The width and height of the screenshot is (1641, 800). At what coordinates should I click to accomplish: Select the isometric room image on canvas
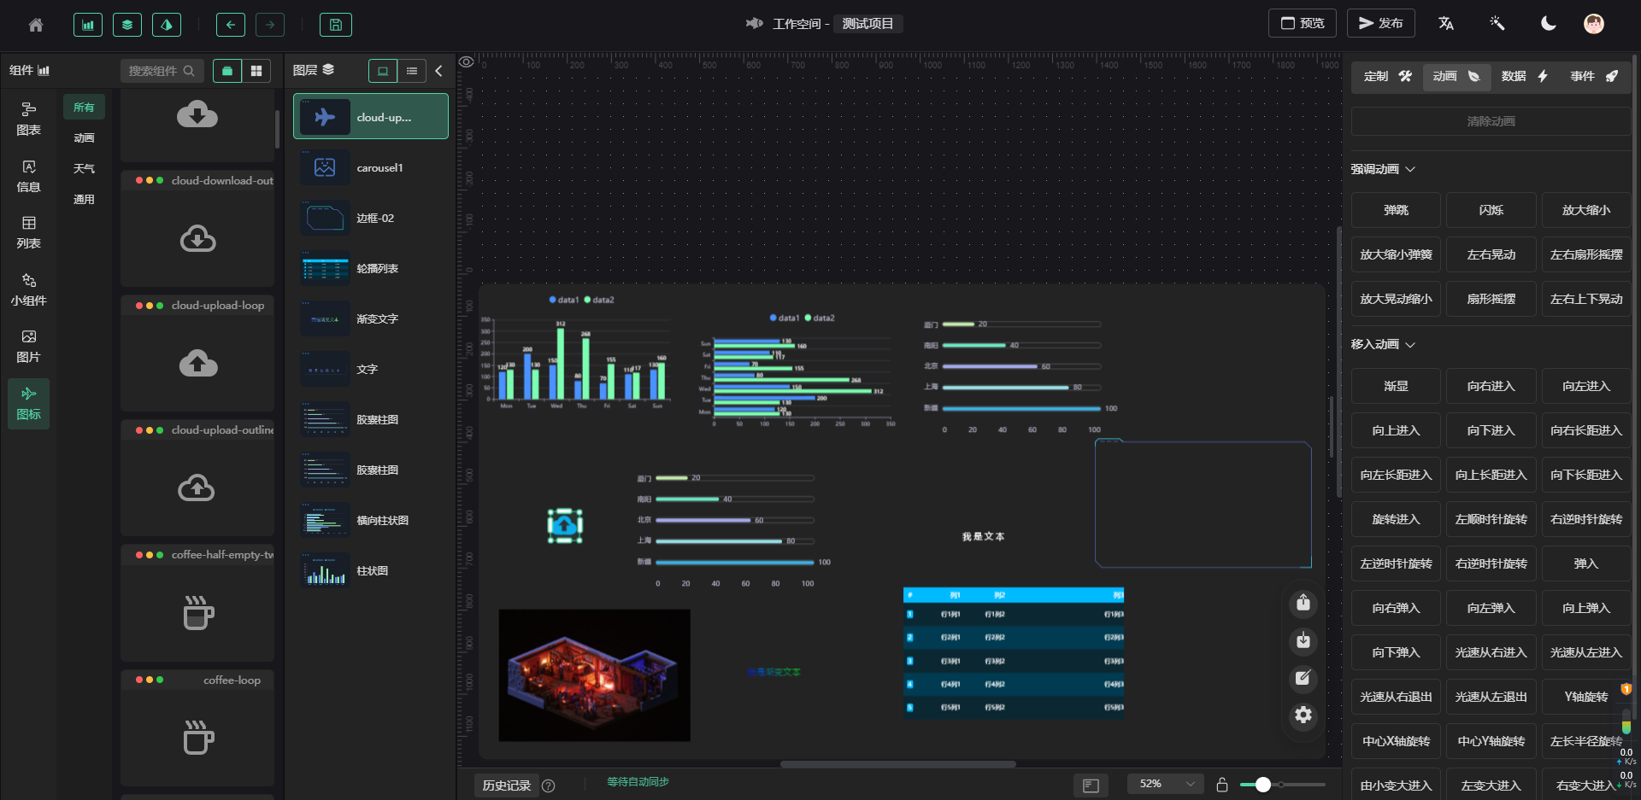(594, 674)
